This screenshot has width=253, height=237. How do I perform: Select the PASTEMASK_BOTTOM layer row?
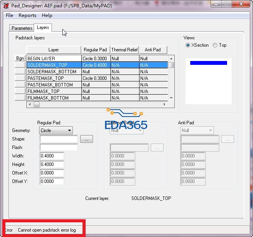pos(97,85)
